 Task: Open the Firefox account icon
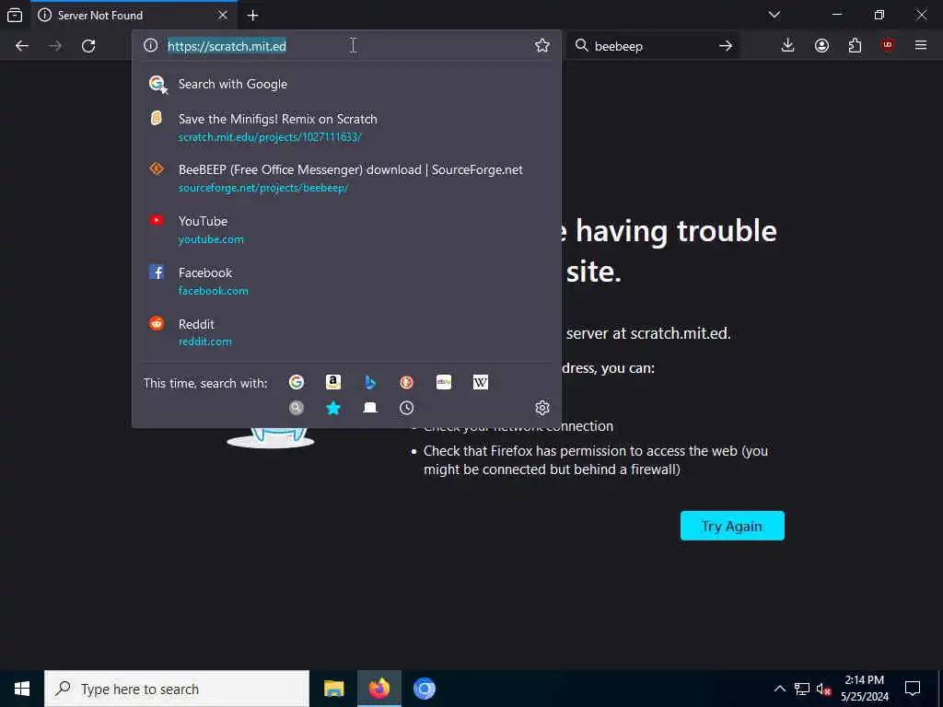point(821,46)
